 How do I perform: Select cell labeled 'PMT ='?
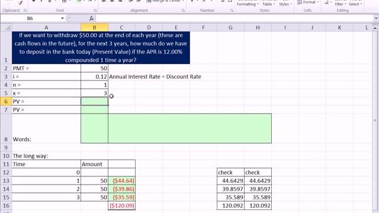[x=46, y=69]
